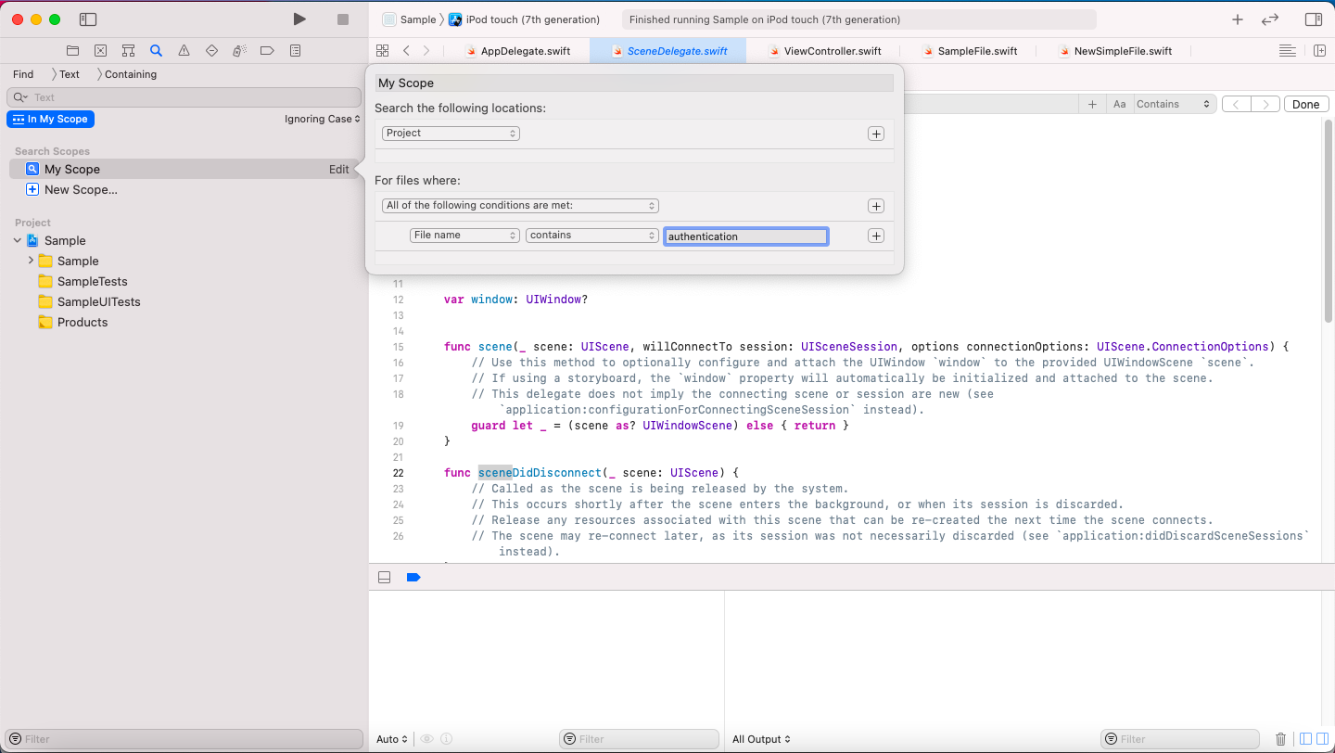Image resolution: width=1335 pixels, height=753 pixels.
Task: Expand the Sample folder in project tree
Action: [x=31, y=261]
